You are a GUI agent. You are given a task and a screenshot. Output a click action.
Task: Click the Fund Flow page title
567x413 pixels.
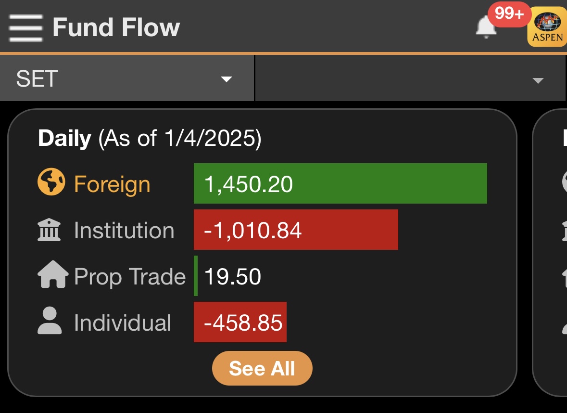tap(116, 27)
